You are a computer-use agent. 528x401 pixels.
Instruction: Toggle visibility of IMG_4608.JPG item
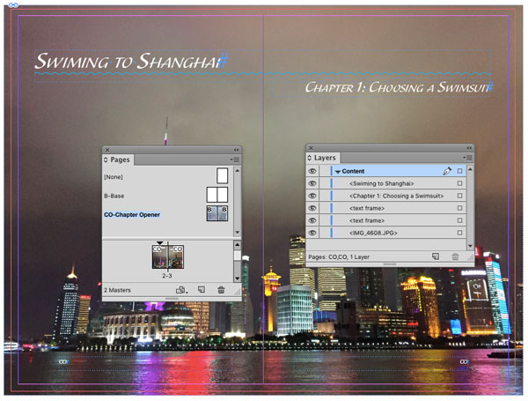312,233
